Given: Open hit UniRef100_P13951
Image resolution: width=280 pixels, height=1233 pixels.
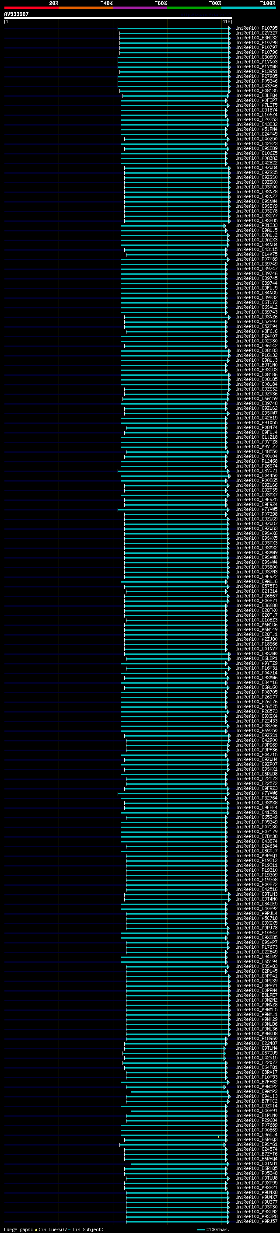Looking at the screenshot, I should click(x=256, y=71).
